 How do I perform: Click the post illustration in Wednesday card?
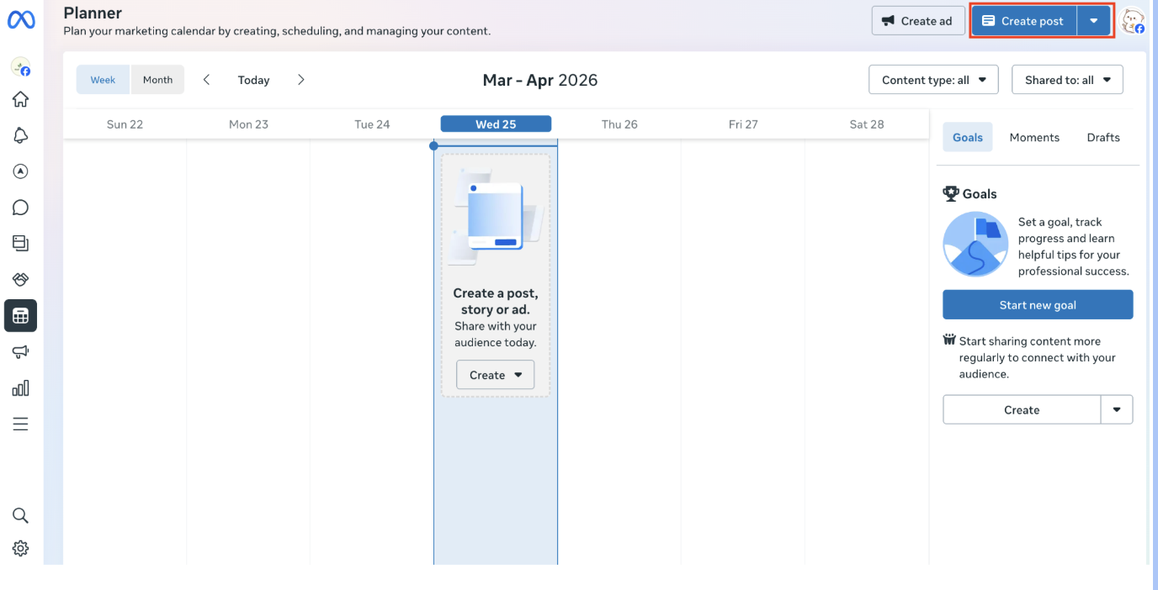pyautogui.click(x=496, y=217)
